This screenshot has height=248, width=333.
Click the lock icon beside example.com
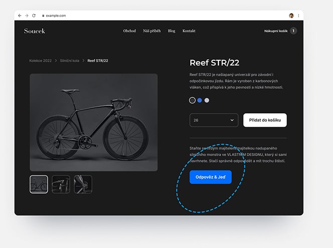pos(43,16)
